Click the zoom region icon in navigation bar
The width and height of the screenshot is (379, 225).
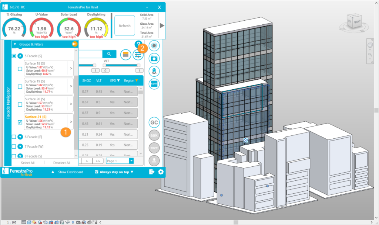click(x=370, y=55)
